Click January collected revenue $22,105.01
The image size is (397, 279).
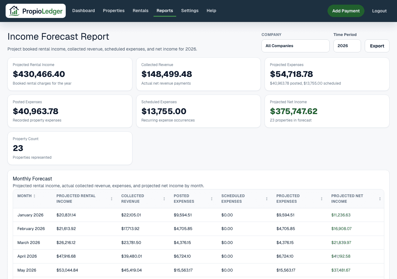pos(131,215)
